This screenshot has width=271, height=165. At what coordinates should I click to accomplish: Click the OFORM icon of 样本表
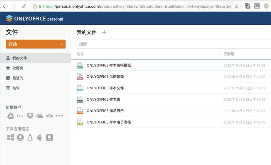coord(80,99)
